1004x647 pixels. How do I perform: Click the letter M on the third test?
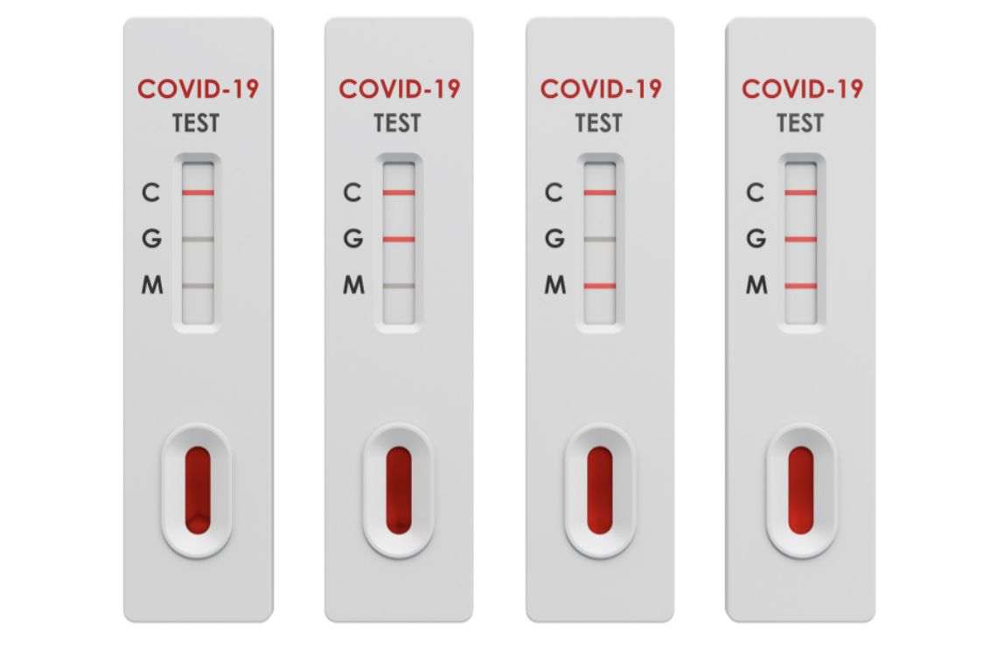[x=554, y=286]
